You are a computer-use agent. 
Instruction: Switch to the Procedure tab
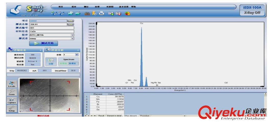tap(145, 116)
